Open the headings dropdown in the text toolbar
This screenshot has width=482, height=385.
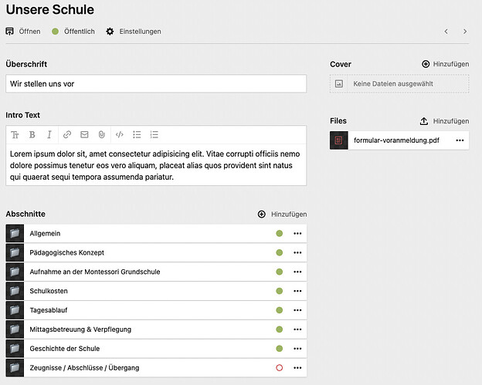click(15, 134)
